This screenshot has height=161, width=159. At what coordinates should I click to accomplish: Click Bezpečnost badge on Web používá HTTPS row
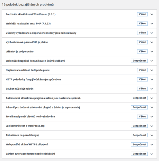pos(139,145)
